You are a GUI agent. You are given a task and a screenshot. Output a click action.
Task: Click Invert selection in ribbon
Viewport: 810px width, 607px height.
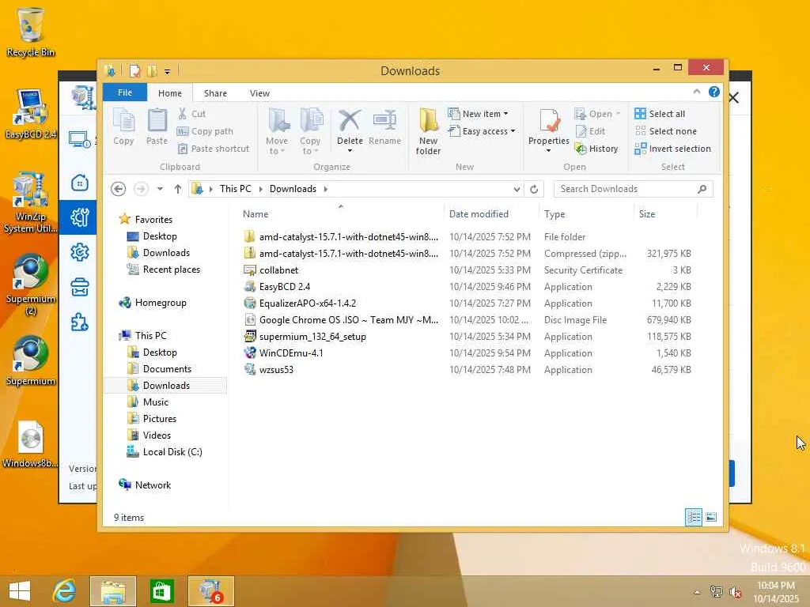pyautogui.click(x=672, y=149)
